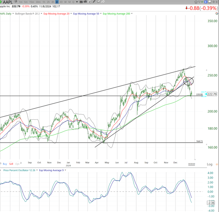Click the Opt button

(17, 164)
